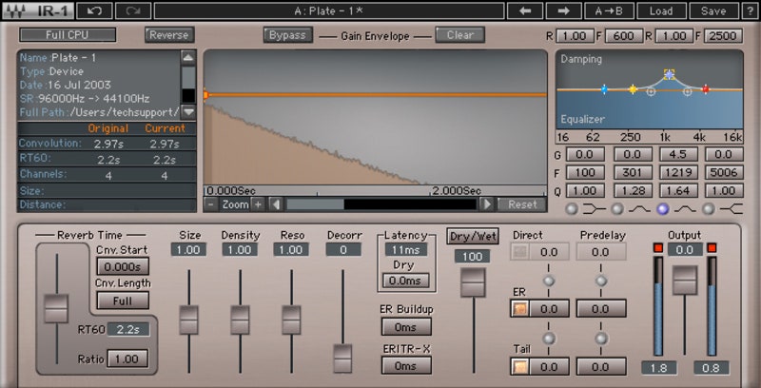This screenshot has width=761, height=388.
Task: Open help with the question mark
Action: (750, 10)
